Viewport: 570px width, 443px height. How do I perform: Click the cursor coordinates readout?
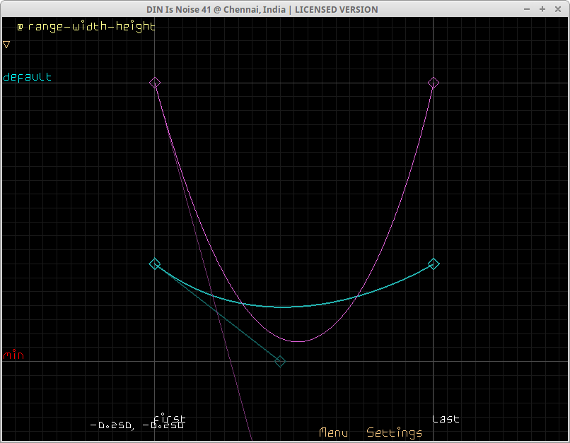pyautogui.click(x=136, y=425)
